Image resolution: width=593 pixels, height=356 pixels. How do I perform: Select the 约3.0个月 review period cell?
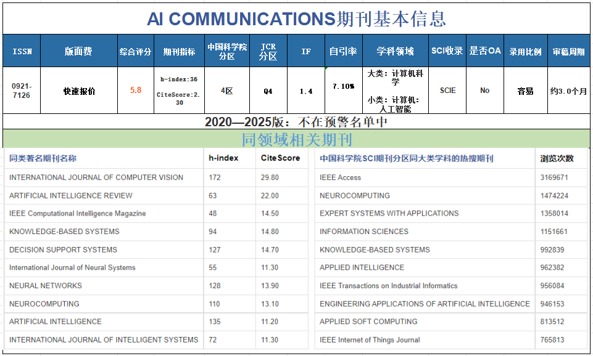point(568,91)
